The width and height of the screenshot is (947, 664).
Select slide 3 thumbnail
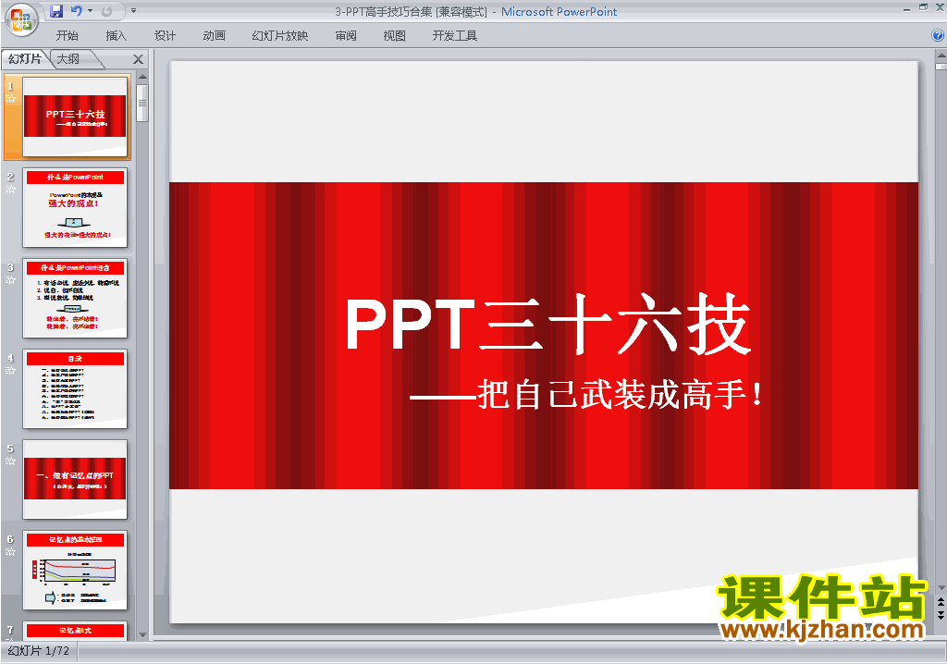pos(75,298)
